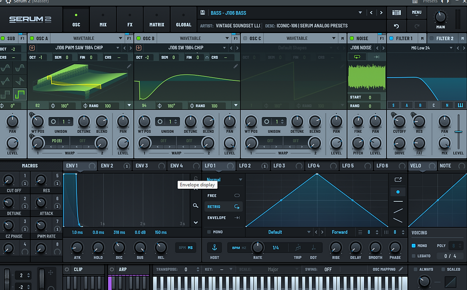467x290 pixels.
Task: Open the preset name dropdown arrow
Action: click(360, 13)
